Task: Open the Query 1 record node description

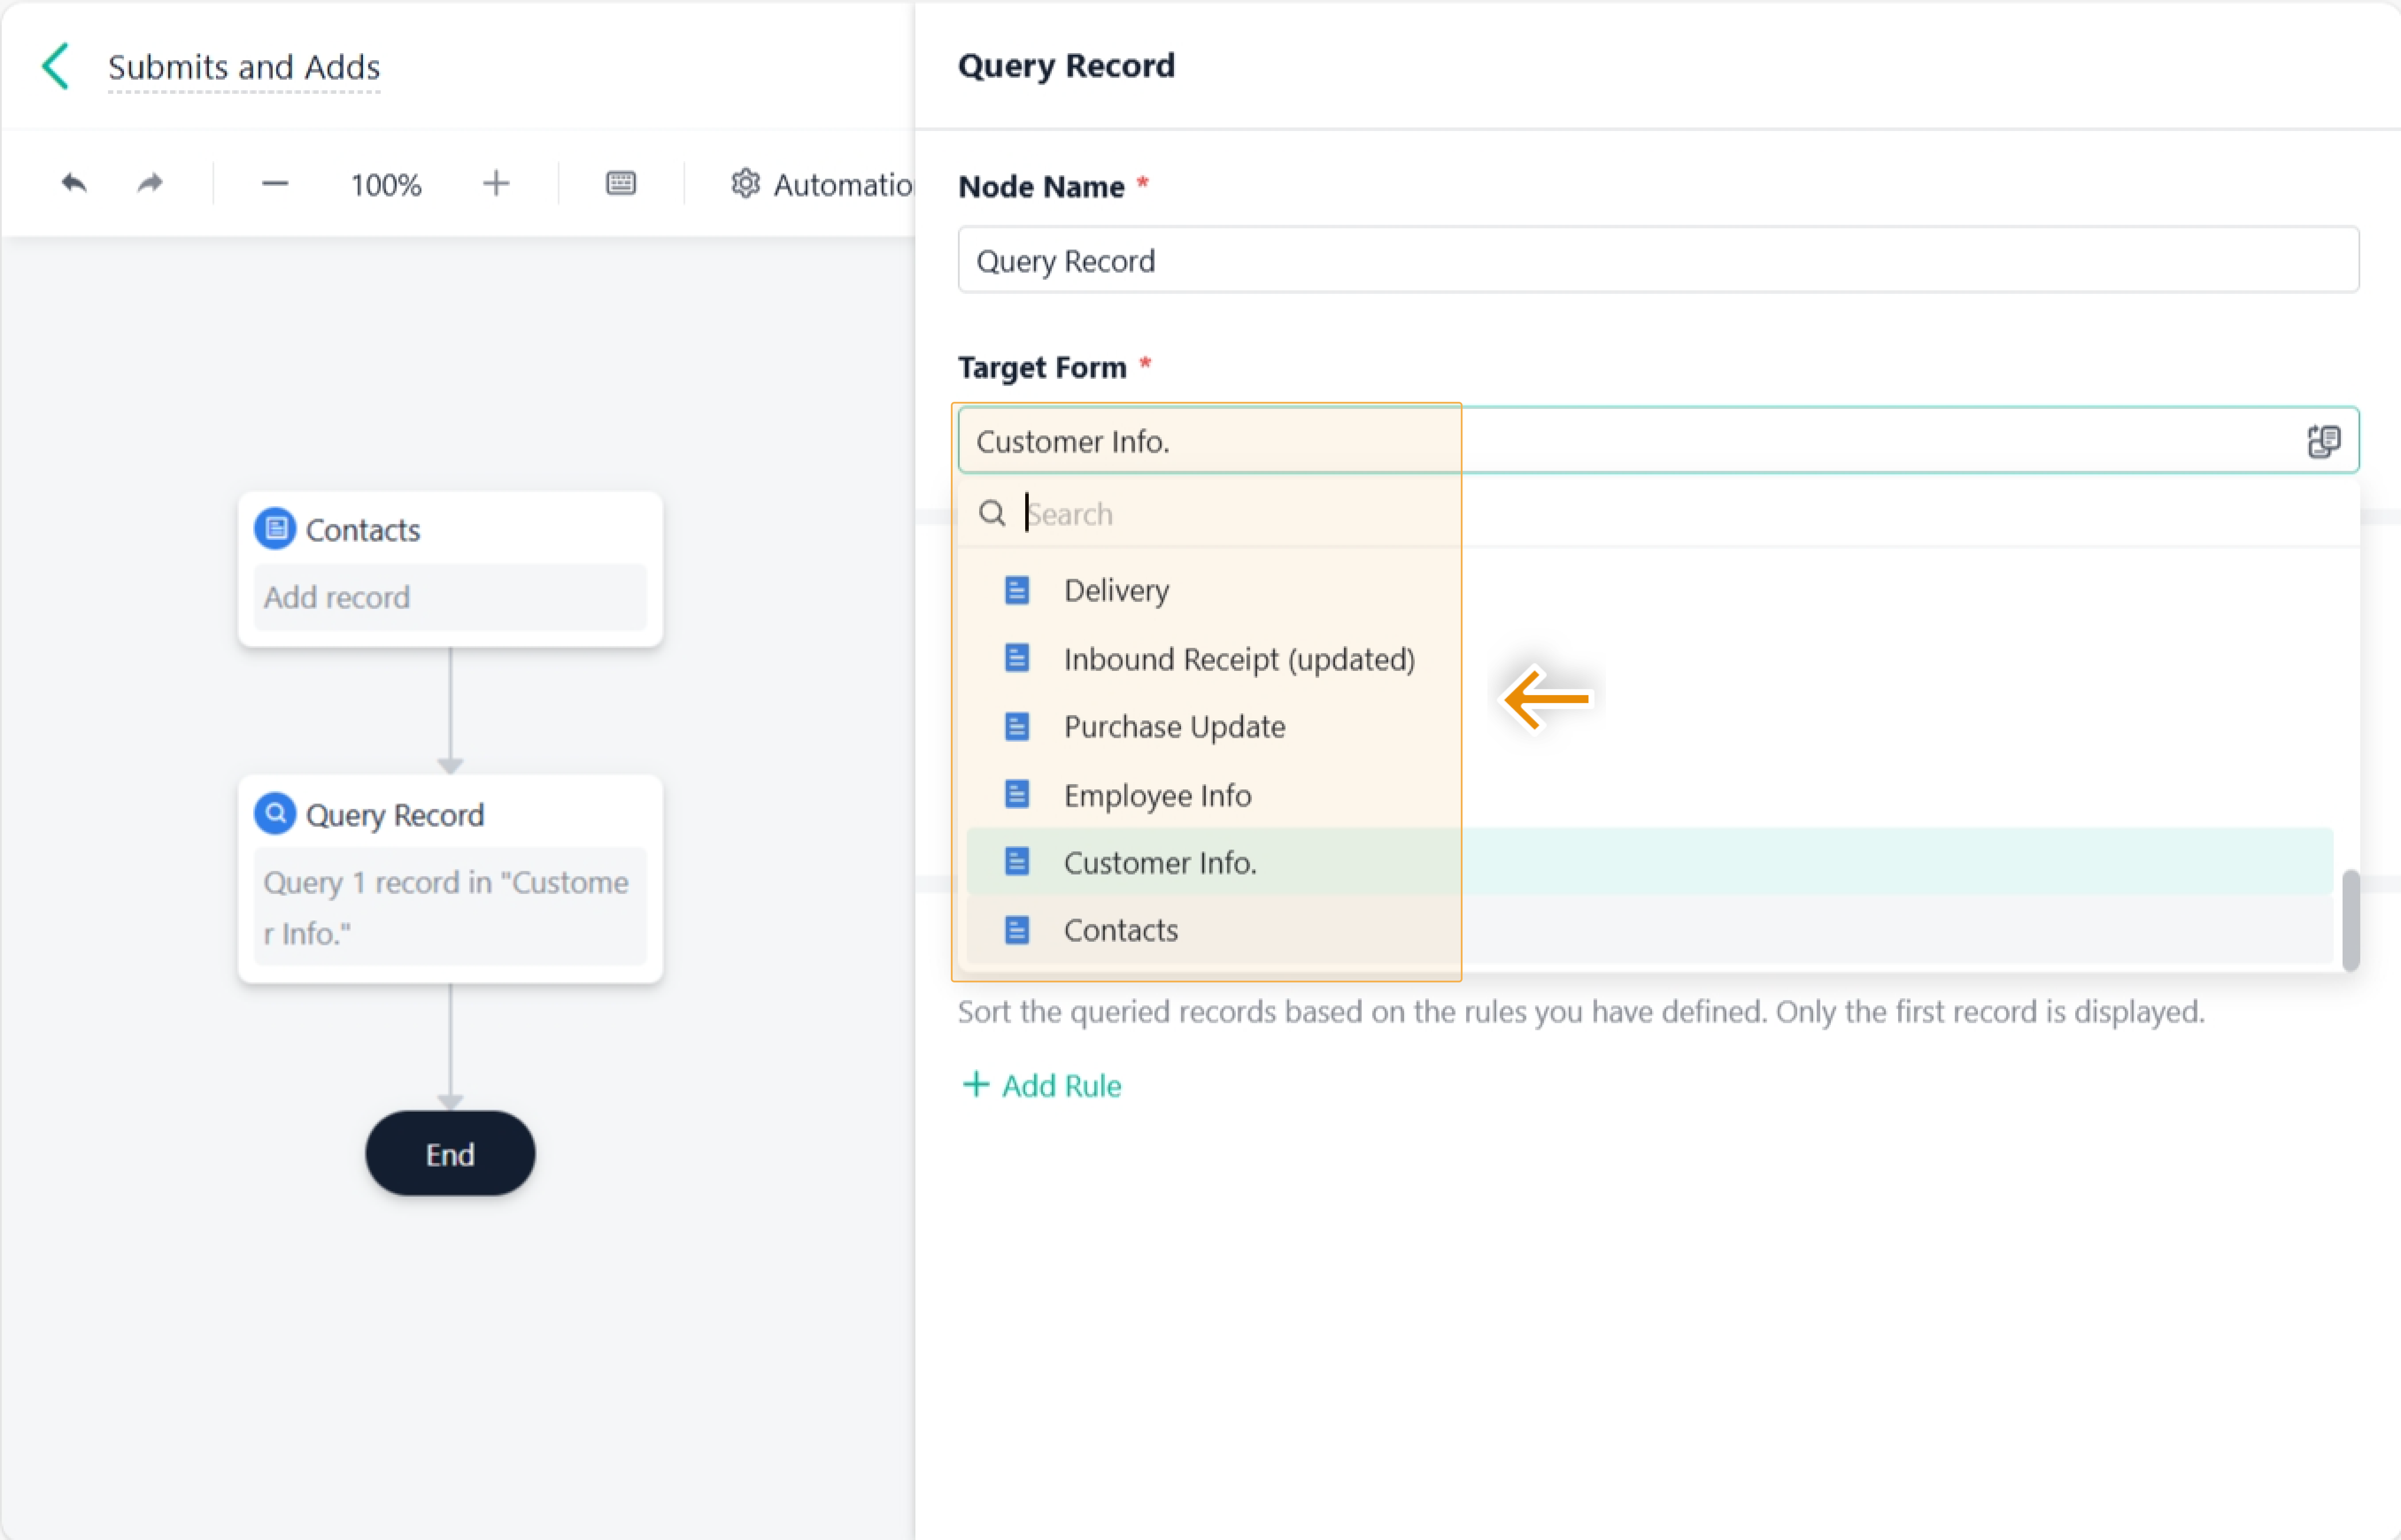Action: tap(450, 907)
